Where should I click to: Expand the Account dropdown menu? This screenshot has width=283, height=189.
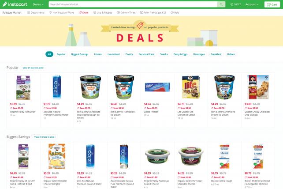252,4
